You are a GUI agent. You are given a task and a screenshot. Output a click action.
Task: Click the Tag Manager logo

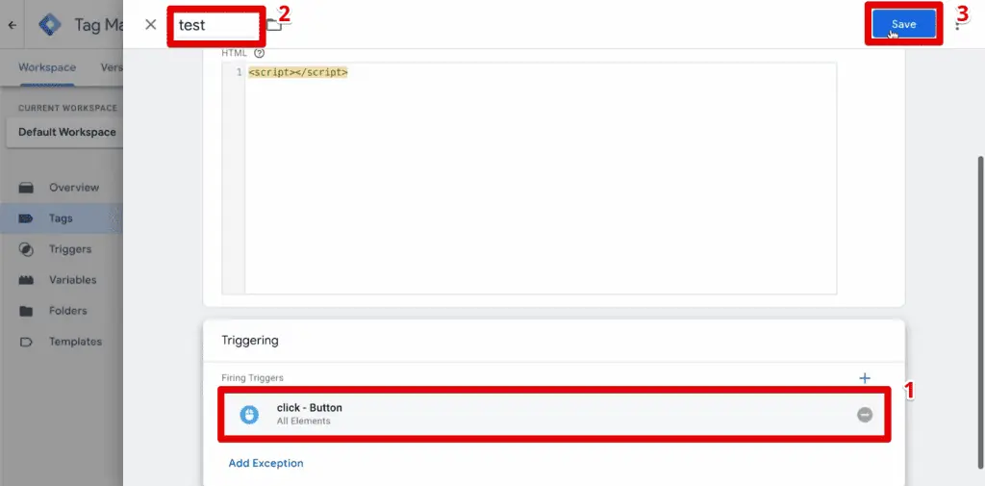(x=49, y=25)
